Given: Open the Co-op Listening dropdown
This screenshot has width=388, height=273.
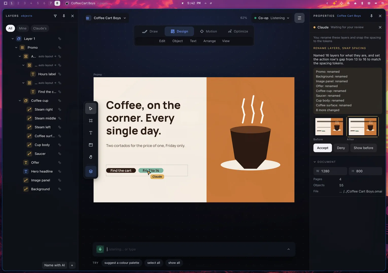Looking at the screenshot, I should tap(272, 18).
